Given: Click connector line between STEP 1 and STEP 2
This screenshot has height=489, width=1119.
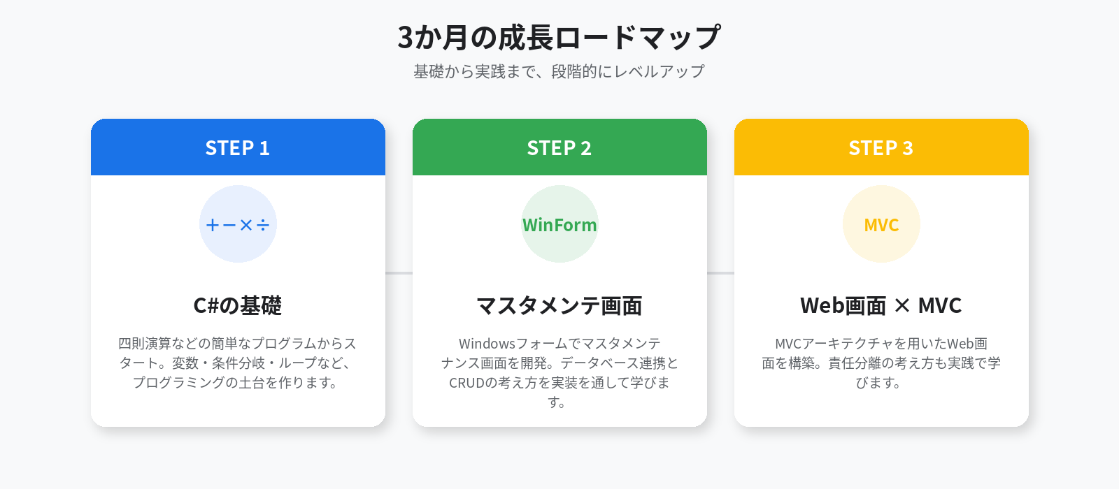Looking at the screenshot, I should [x=399, y=272].
